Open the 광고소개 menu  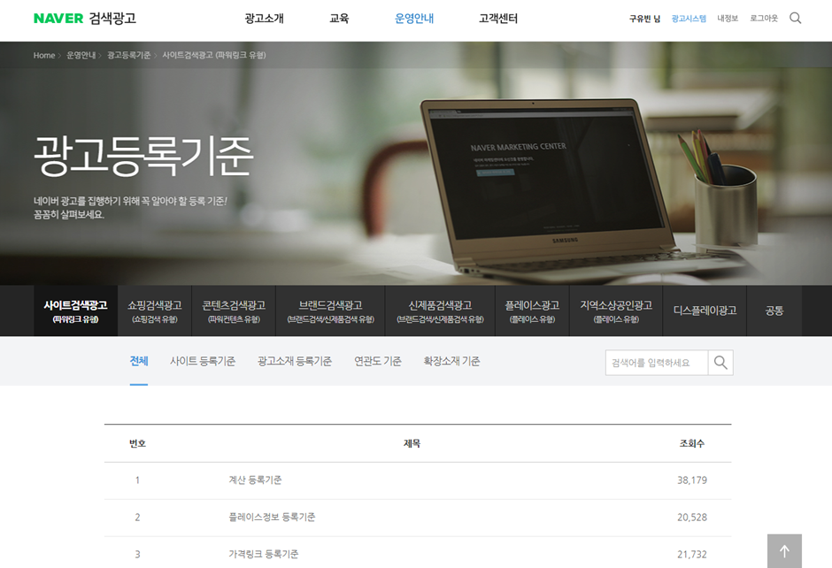point(265,19)
